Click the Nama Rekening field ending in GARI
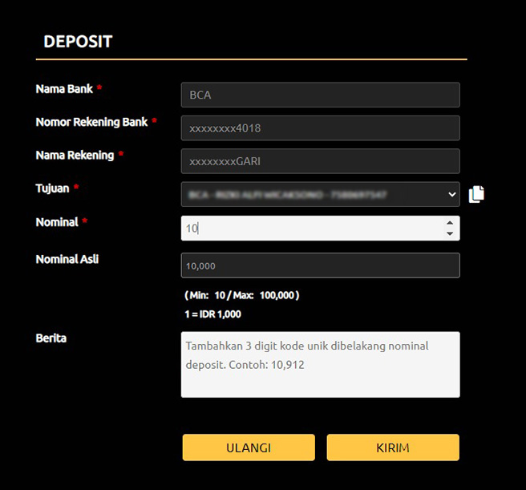526x490 pixels. click(x=320, y=161)
